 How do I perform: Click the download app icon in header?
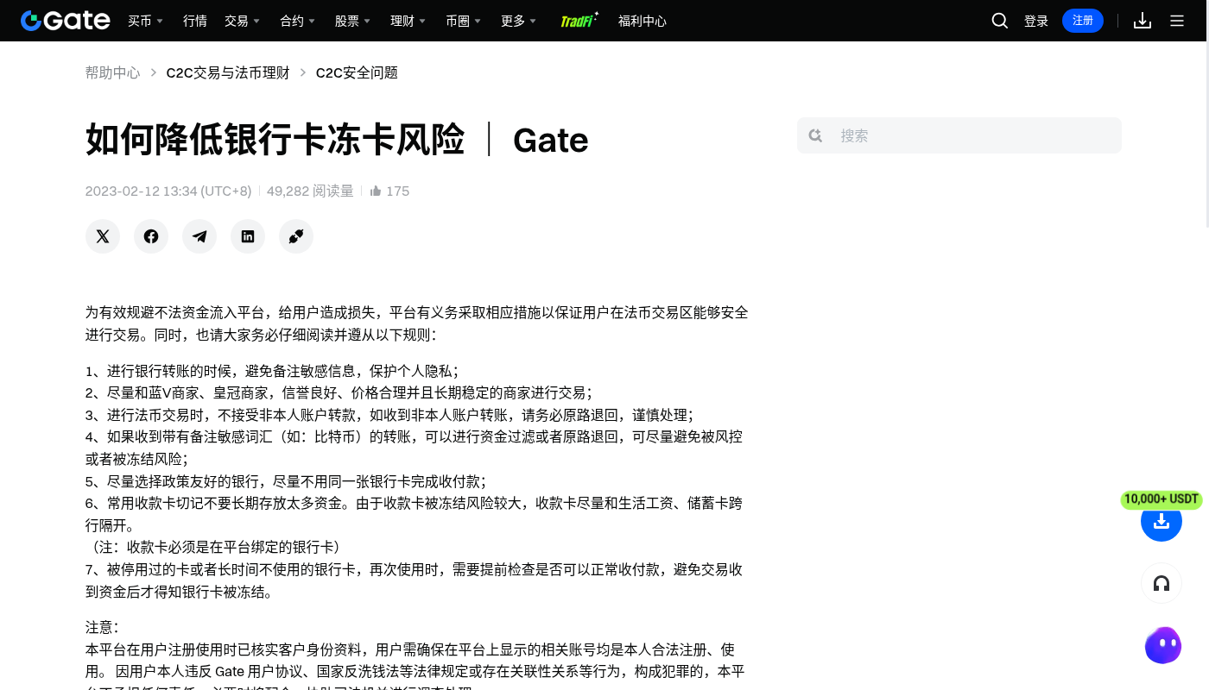click(1143, 21)
